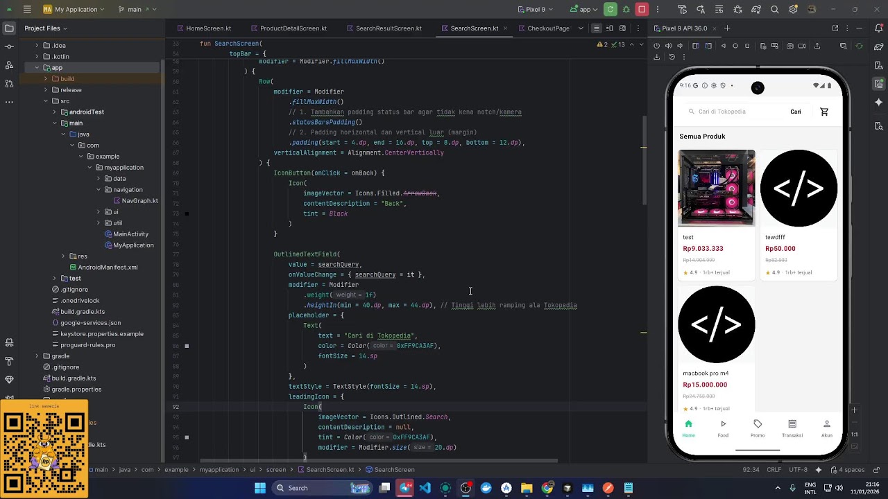888x499 pixels.
Task: Open notifications bell on right sidebar
Action: 879,28
